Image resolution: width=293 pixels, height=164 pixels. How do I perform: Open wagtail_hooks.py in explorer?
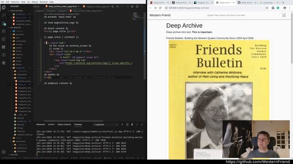[x=25, y=135]
